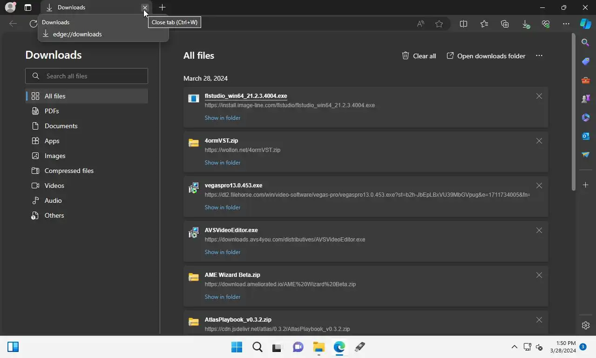Screen dimensions: 596x358
Task: Open Chat app icon on taskbar
Action: coord(298,347)
